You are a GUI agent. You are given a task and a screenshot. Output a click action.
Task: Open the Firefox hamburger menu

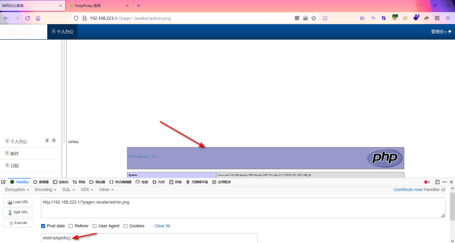[x=448, y=18]
